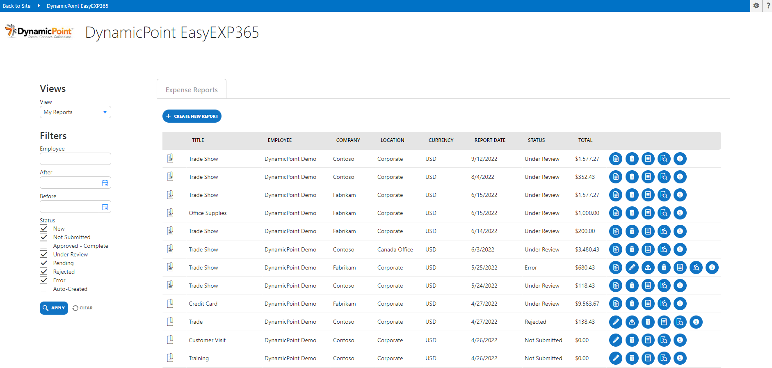Edit the Rejected Trade report
This screenshot has height=368, width=772.
pos(616,322)
